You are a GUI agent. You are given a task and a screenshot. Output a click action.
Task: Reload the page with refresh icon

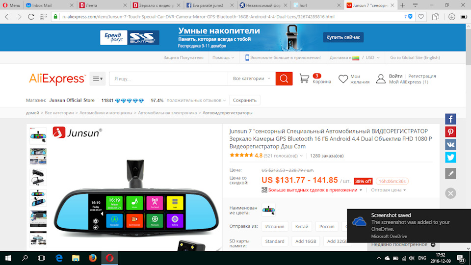(x=31, y=17)
